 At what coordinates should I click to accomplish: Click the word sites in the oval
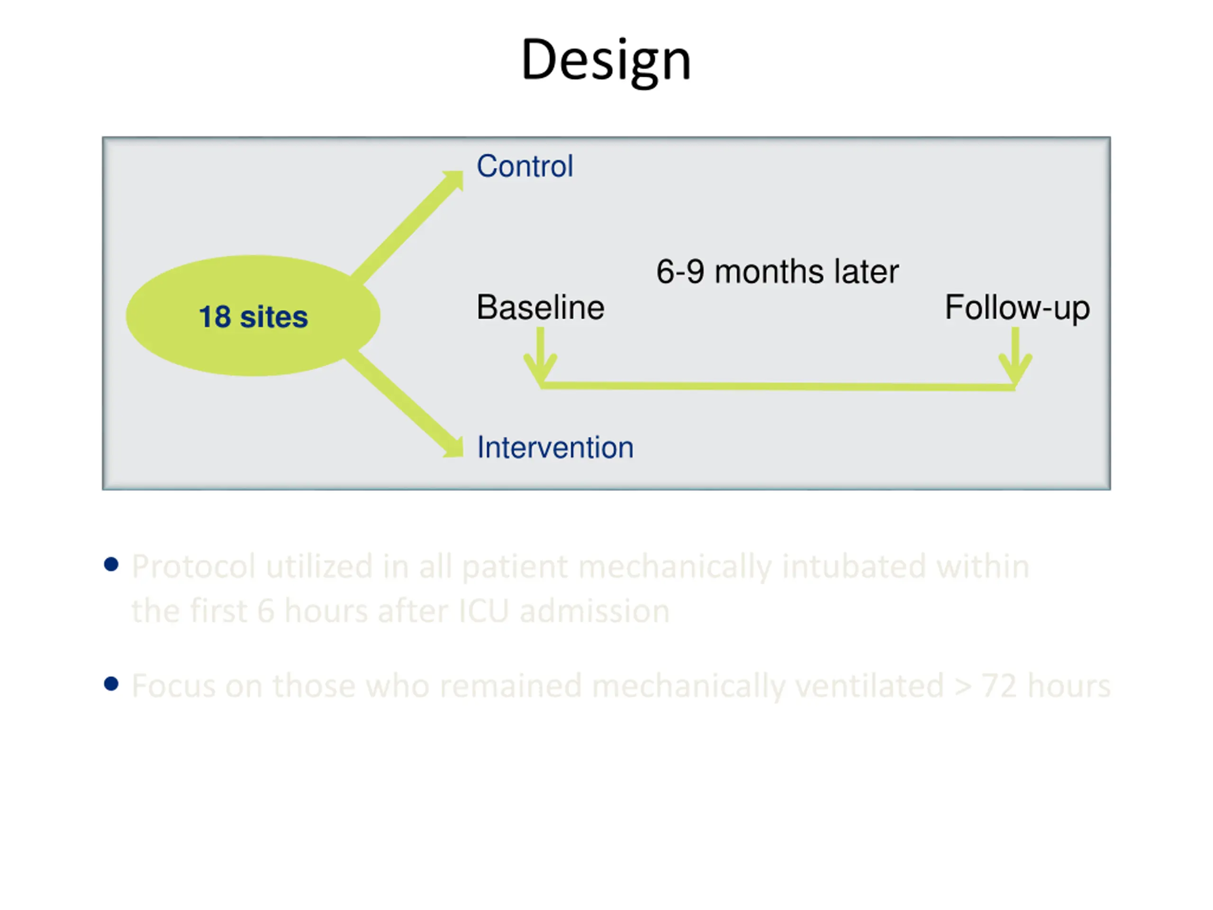point(274,317)
